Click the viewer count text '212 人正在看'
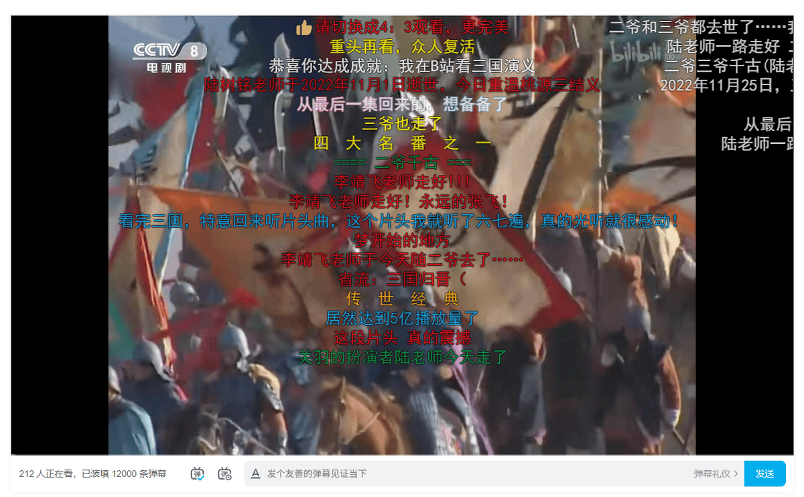The height and width of the screenshot is (497, 804). pos(47,474)
